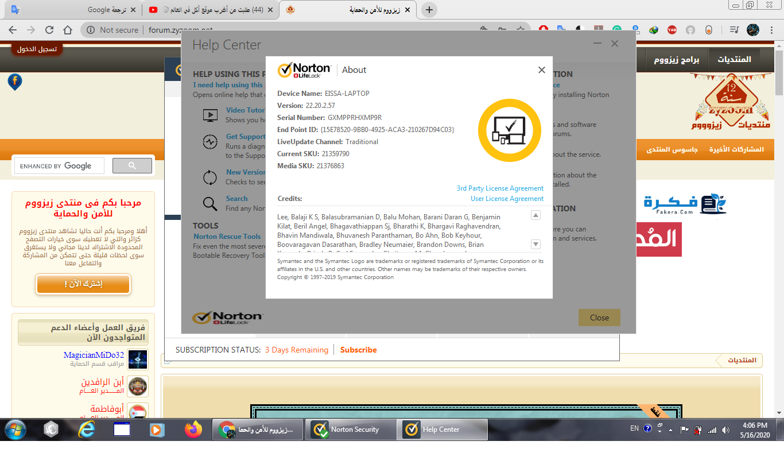Open a new browser tab
The height and width of the screenshot is (472, 784).
pyautogui.click(x=429, y=10)
